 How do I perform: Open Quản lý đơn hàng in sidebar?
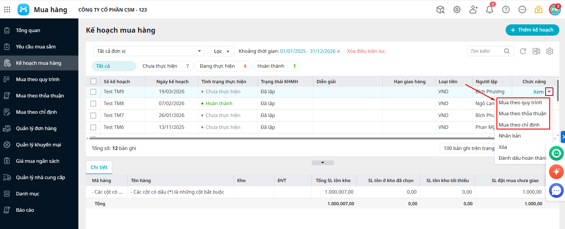coord(39,128)
